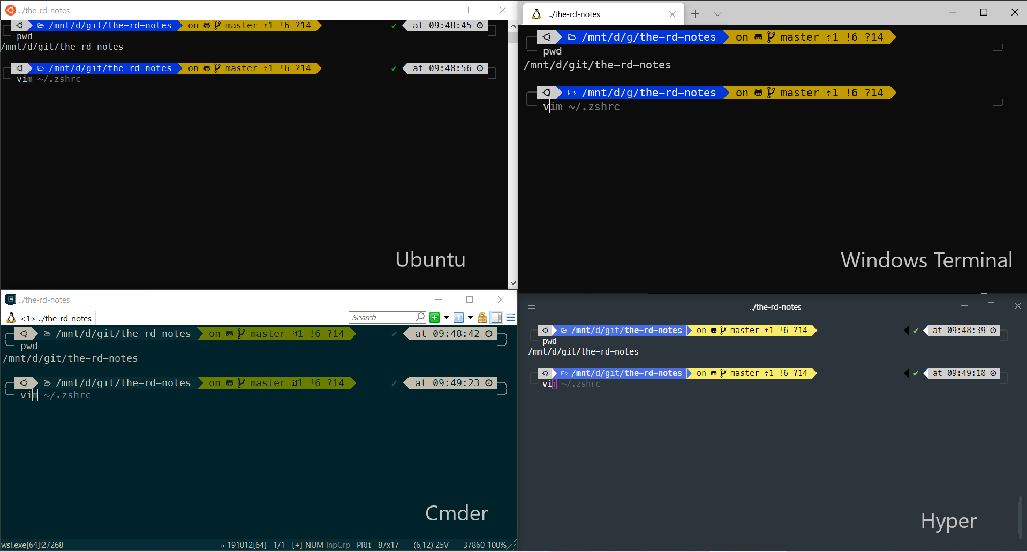Toggle the NUM indicator in Cmder's status bar

pos(314,545)
